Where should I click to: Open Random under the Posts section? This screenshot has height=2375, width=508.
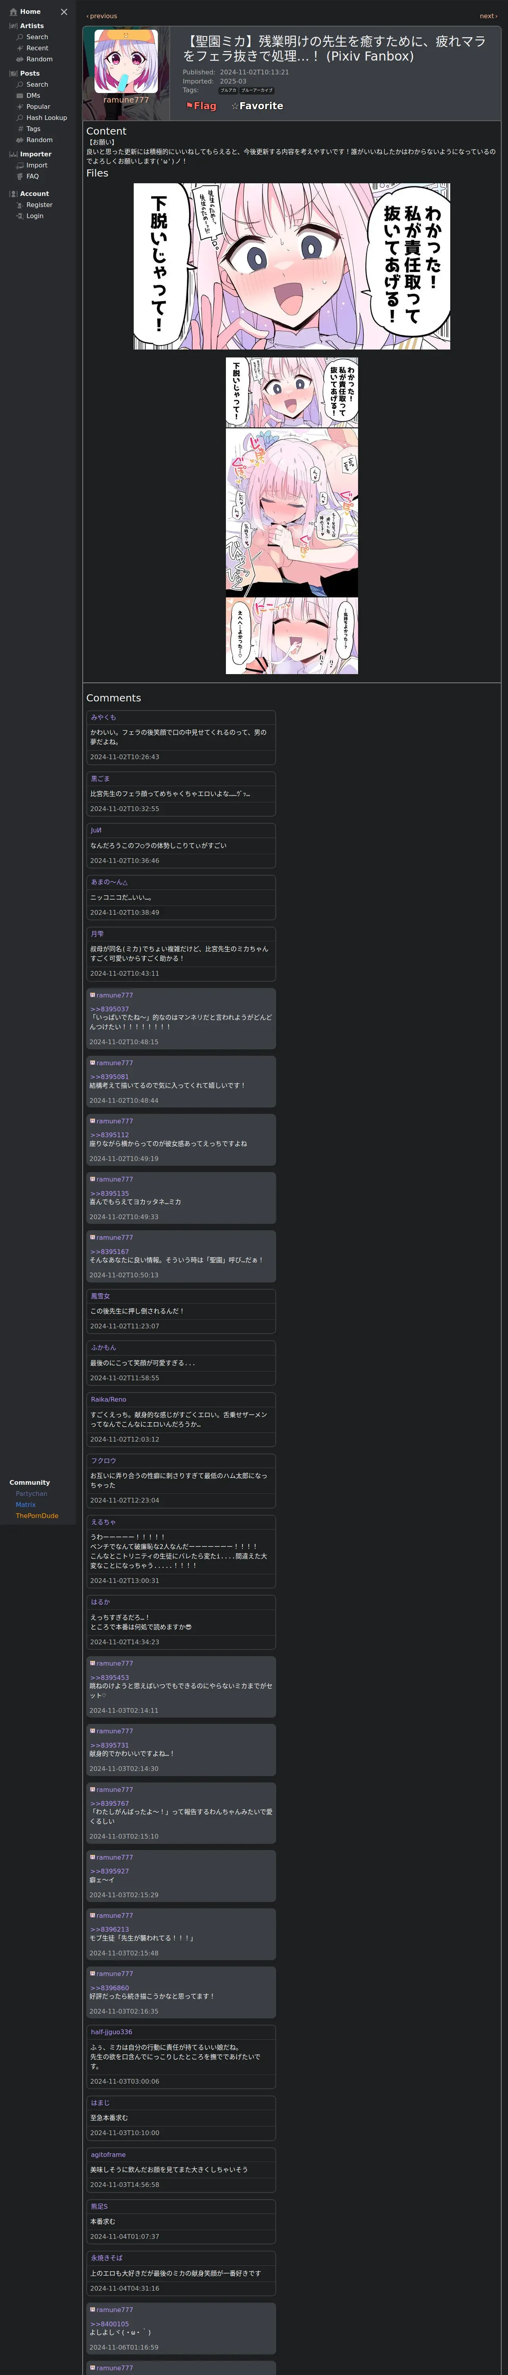(x=40, y=140)
